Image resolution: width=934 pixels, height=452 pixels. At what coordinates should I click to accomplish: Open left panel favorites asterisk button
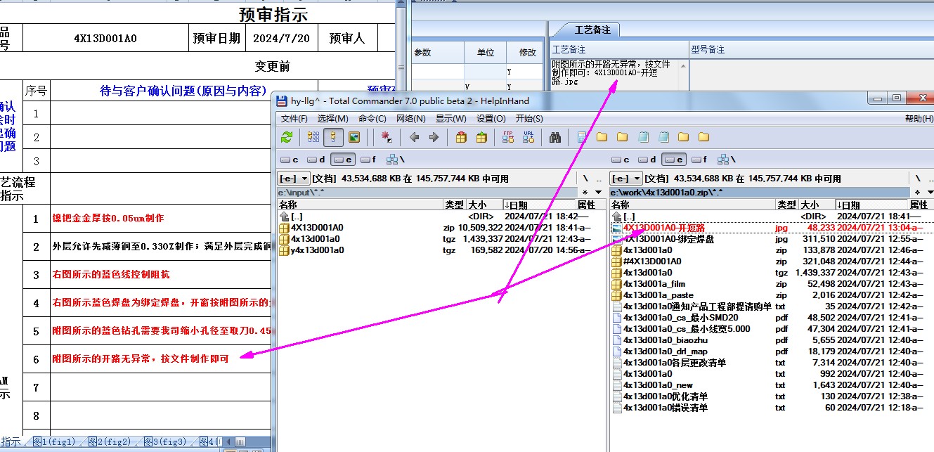click(585, 192)
